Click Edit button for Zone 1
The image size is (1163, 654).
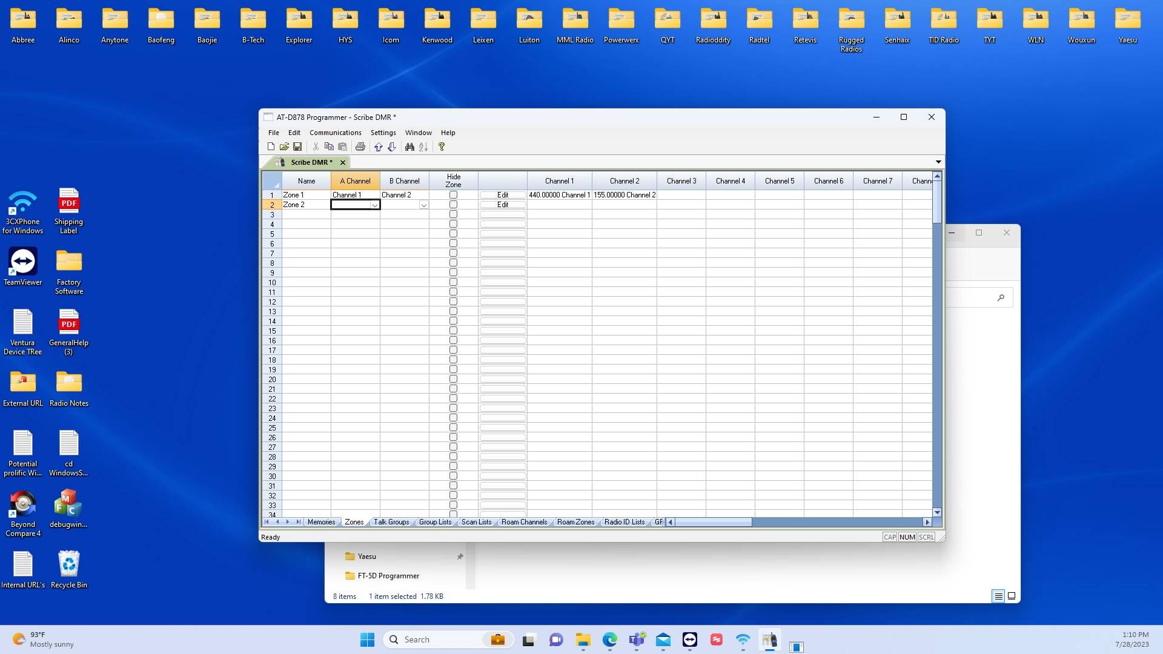pos(503,195)
